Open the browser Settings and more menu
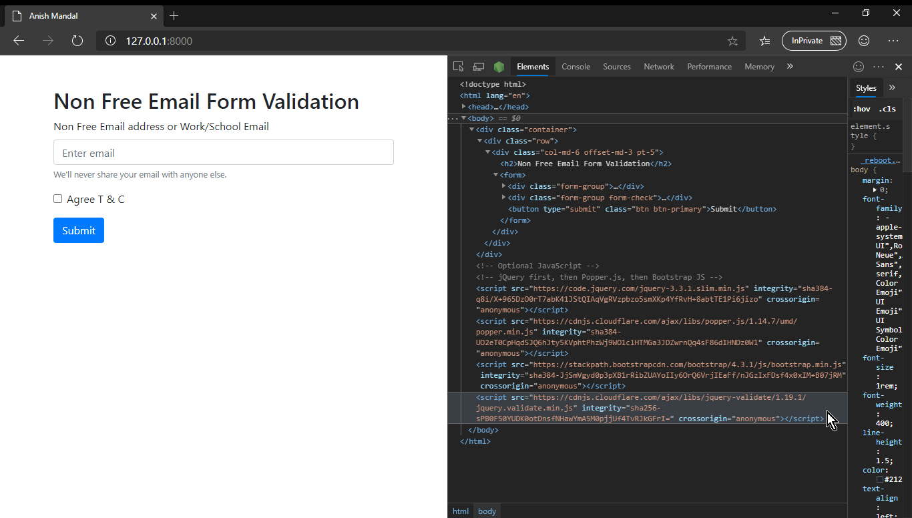The height and width of the screenshot is (518, 912). (x=893, y=41)
